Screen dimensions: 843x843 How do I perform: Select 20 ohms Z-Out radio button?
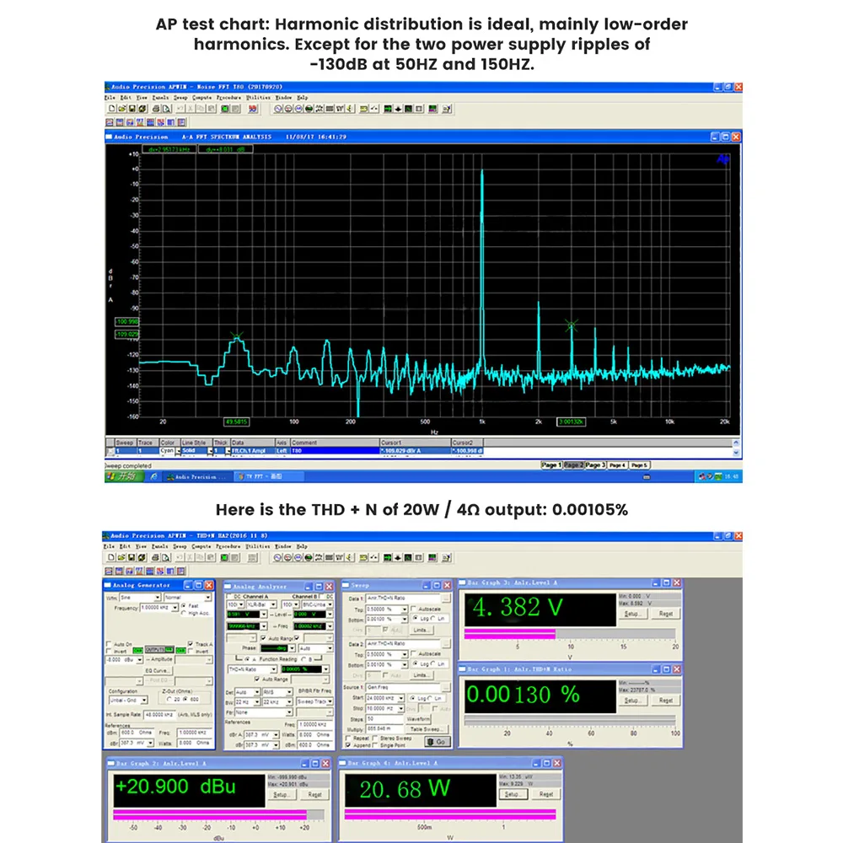coord(169,699)
